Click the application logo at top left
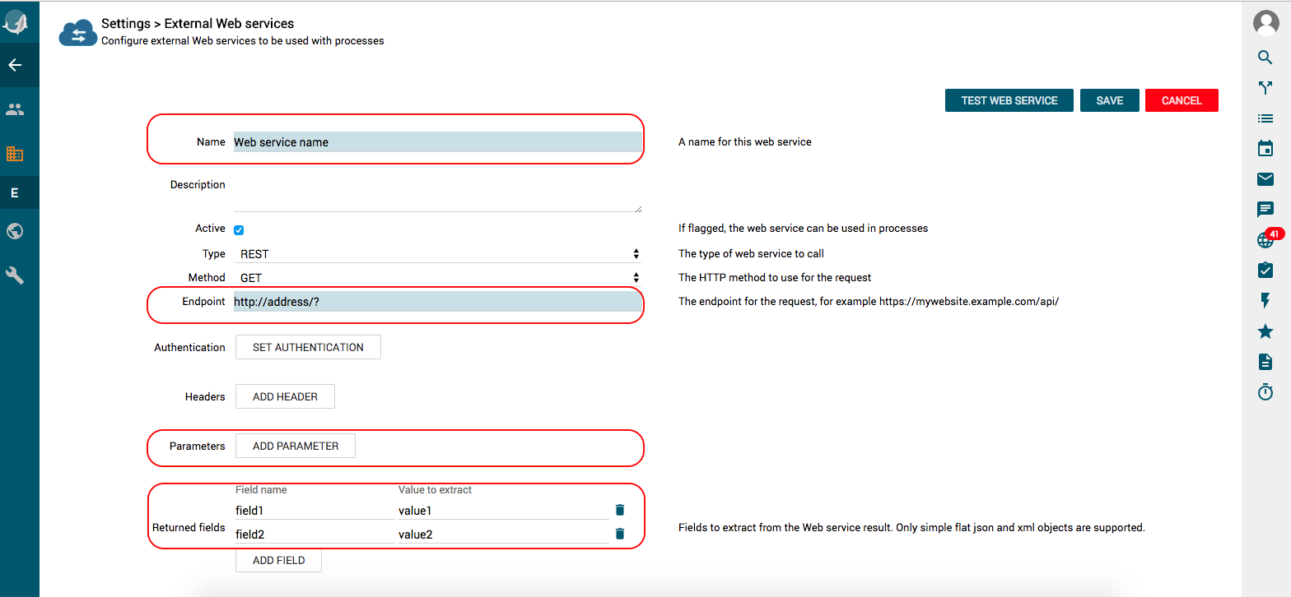Screen dimensions: 1291x597 (16, 21)
